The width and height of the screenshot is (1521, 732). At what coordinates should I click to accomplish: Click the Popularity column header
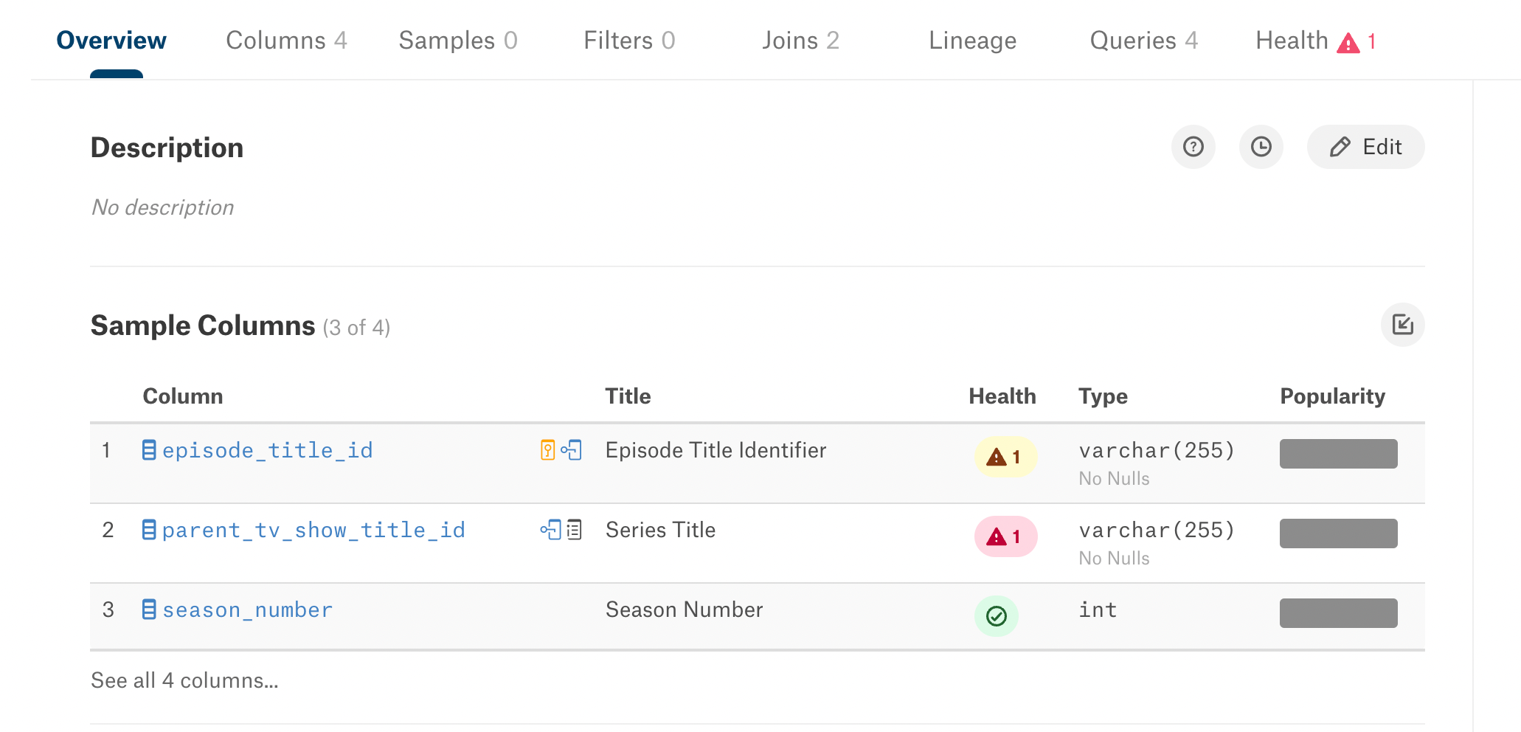(x=1333, y=396)
